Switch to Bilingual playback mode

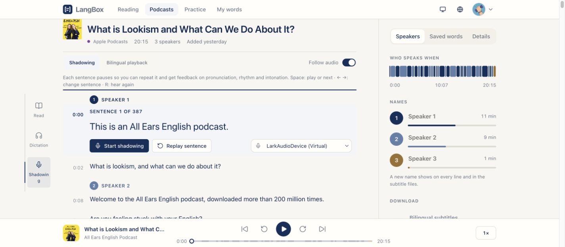tap(127, 62)
